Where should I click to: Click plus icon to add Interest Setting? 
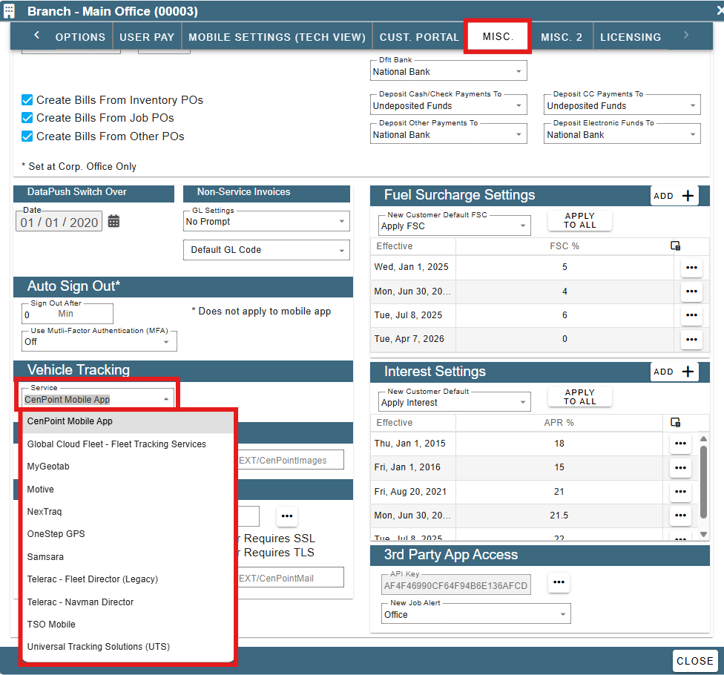pos(688,372)
